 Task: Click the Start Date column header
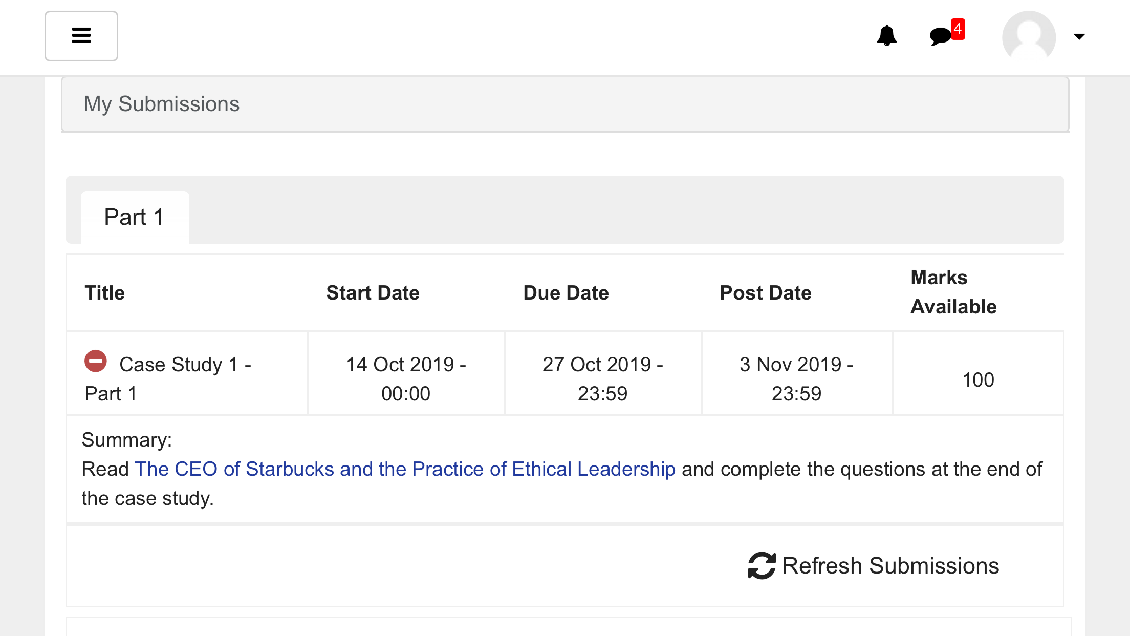tap(373, 293)
